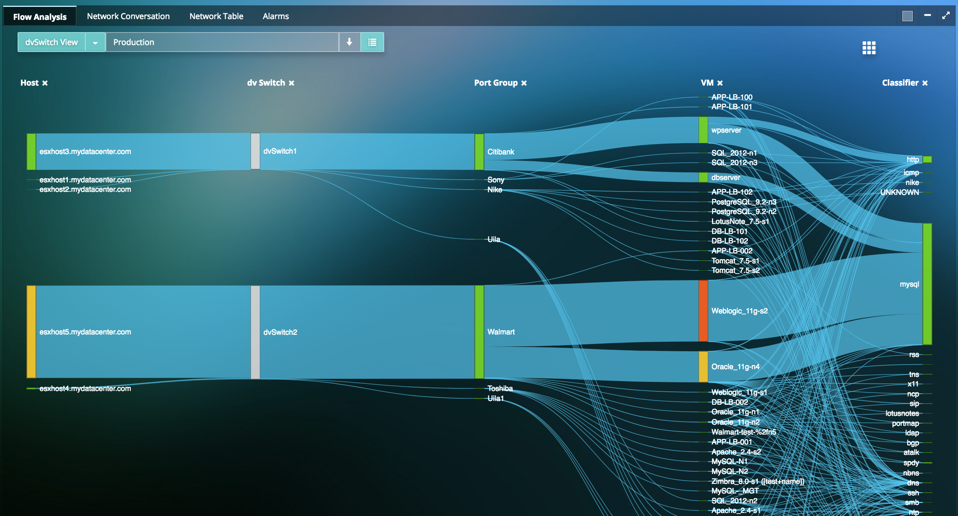Switch to the Network Conversation tab

tap(128, 16)
